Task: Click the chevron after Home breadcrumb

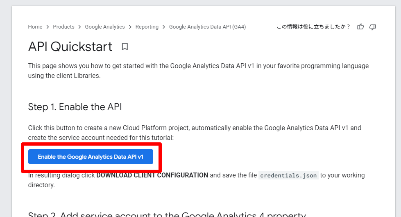Action: [x=48, y=27]
